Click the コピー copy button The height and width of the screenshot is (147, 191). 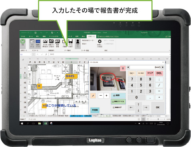pyautogui.click(x=132, y=73)
